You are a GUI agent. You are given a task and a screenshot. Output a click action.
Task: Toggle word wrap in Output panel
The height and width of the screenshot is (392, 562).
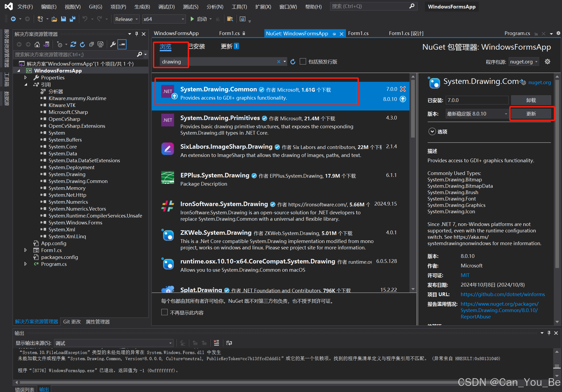229,343
